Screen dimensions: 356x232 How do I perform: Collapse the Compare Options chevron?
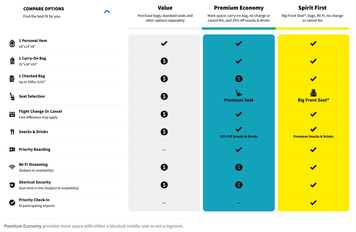coord(107,12)
